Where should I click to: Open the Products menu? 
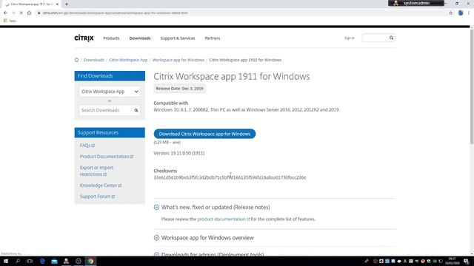(111, 38)
